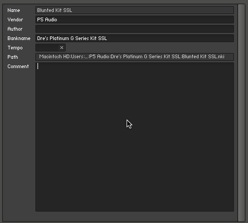Click the Vendor label
The image size is (248, 223).
15,20
